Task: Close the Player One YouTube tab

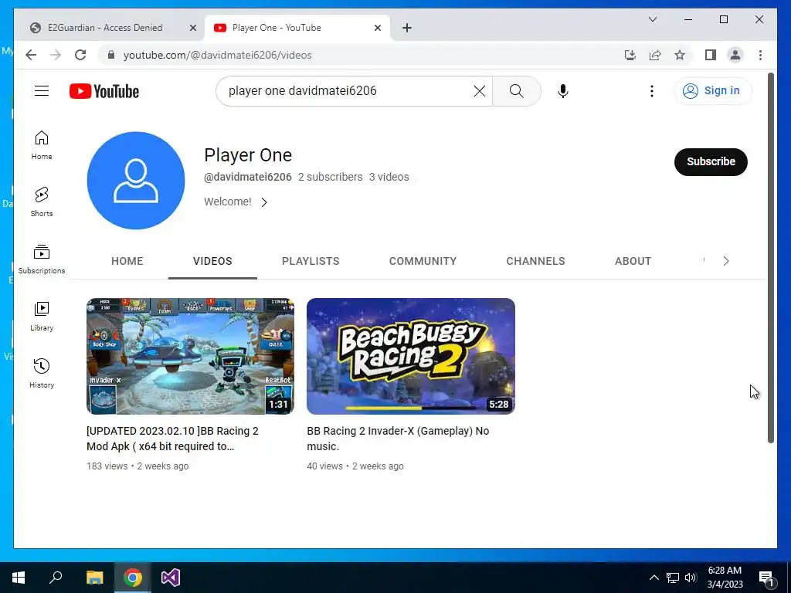Action: [x=377, y=28]
